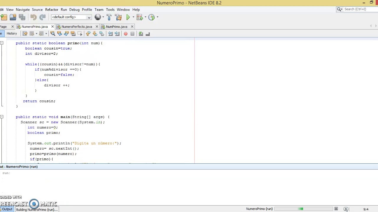378x212 pixels.
Task: Open the Navigate menu
Action: 23,9
